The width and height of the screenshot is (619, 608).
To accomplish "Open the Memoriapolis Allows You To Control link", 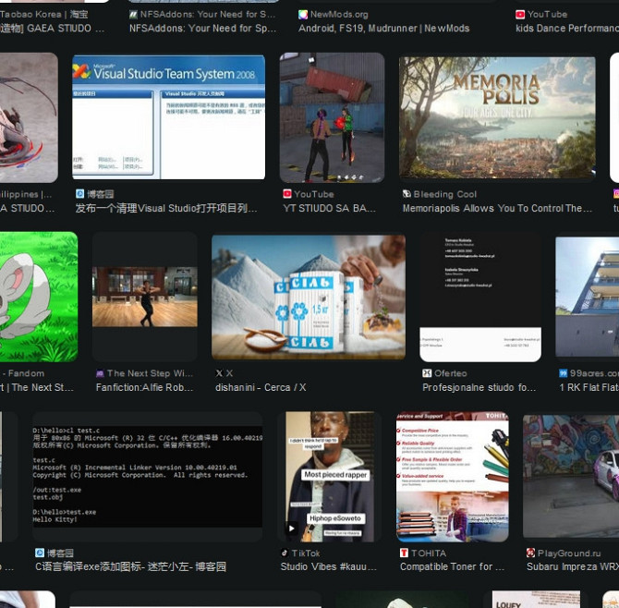I will (497, 209).
